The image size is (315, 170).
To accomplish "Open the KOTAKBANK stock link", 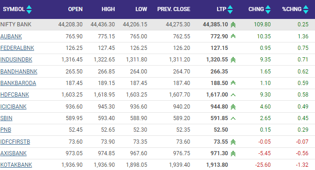I will 16,165.
